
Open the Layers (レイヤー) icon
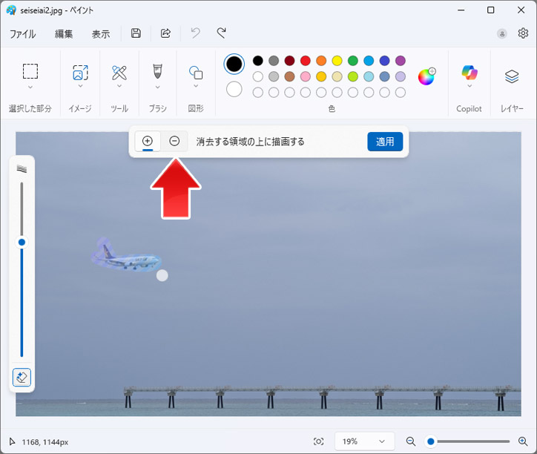(x=512, y=76)
